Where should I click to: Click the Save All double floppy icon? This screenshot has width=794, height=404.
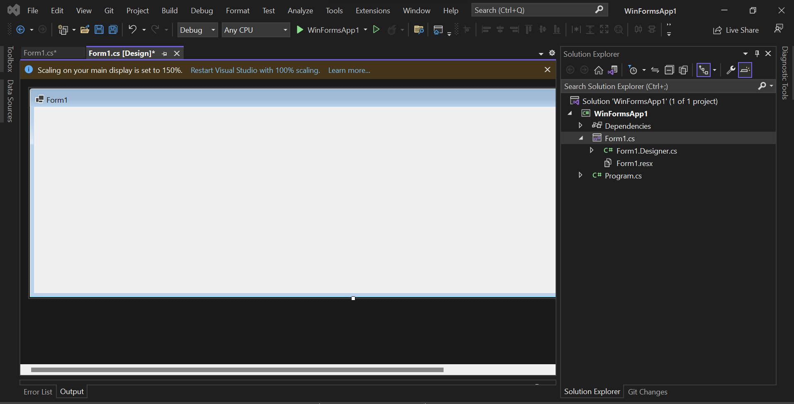[113, 30]
